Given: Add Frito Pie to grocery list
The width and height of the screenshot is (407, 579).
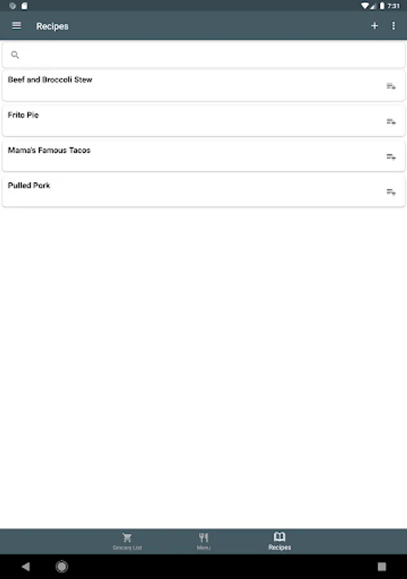Looking at the screenshot, I should coord(391,122).
